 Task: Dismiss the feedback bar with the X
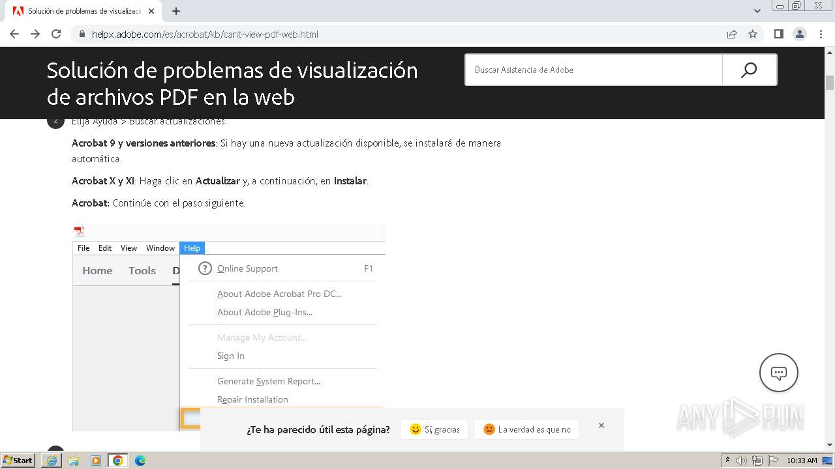pos(601,425)
